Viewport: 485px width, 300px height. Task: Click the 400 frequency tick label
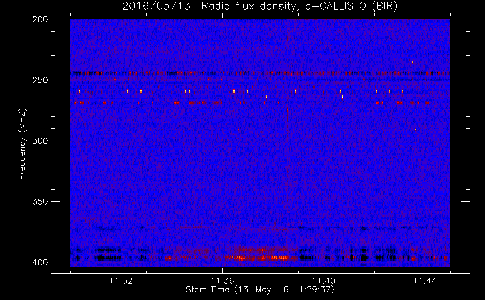click(x=40, y=262)
